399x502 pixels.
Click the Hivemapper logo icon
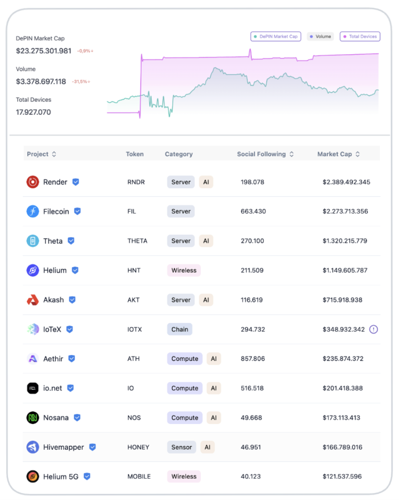click(x=33, y=447)
